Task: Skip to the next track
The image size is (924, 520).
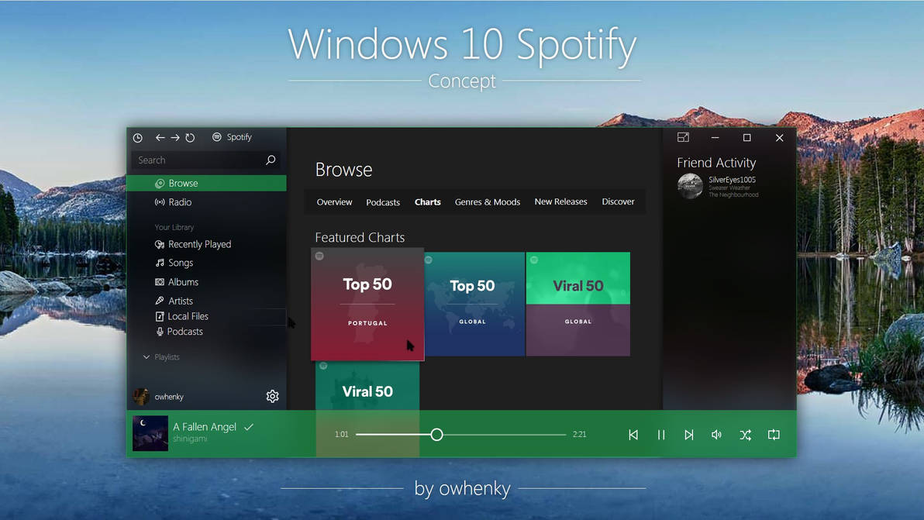Action: tap(689, 435)
